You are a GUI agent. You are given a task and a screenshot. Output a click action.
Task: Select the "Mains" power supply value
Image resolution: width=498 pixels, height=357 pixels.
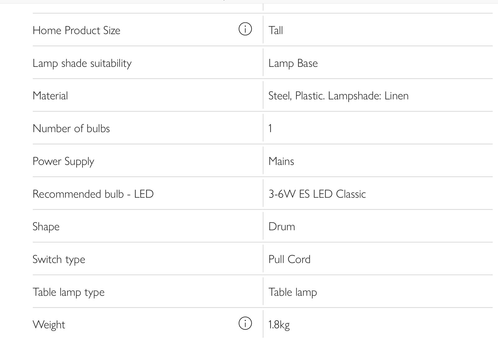point(281,162)
